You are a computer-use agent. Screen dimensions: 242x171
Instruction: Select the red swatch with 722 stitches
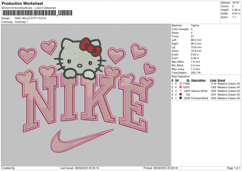181,94
